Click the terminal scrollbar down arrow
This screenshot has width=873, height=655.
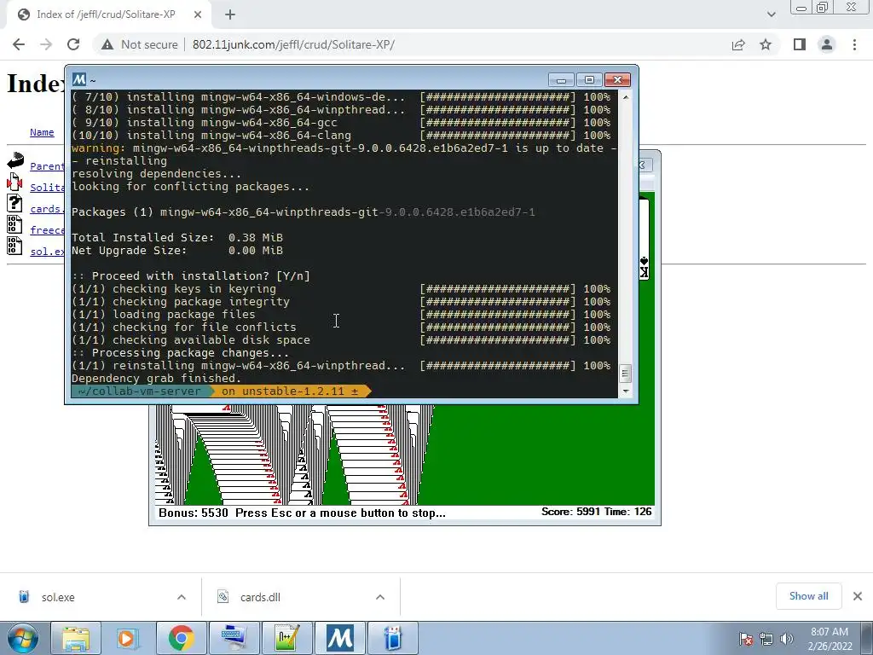coord(625,391)
